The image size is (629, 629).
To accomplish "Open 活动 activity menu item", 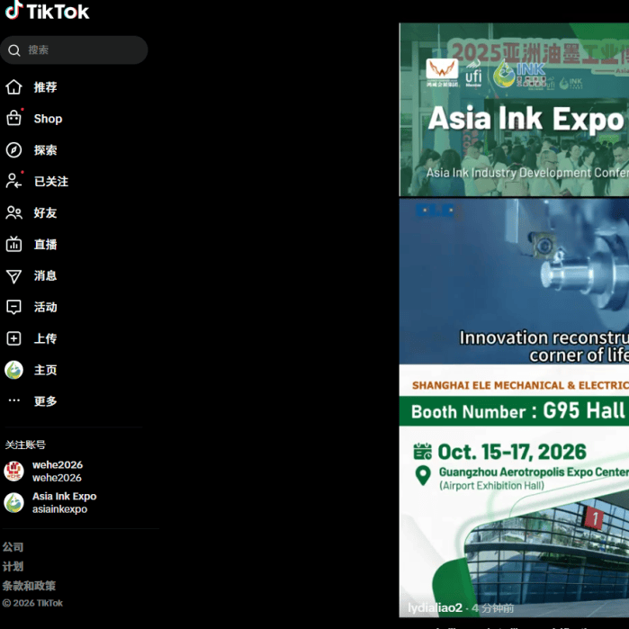I will tap(45, 308).
